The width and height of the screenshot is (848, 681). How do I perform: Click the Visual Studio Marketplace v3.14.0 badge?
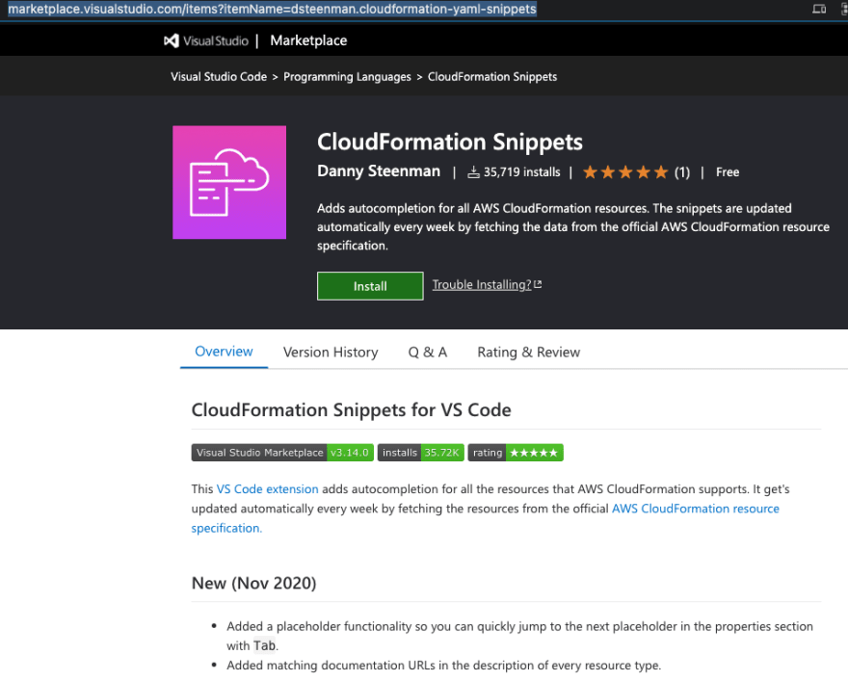282,453
